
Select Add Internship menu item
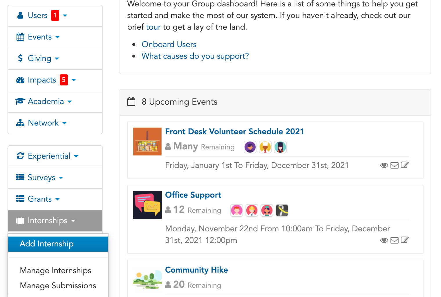point(58,244)
